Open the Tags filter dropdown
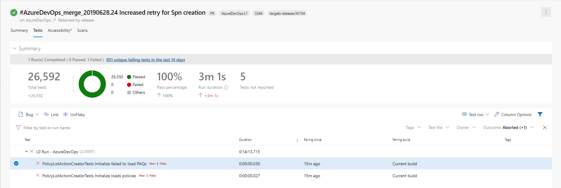Image resolution: width=561 pixels, height=188 pixels. (x=414, y=127)
